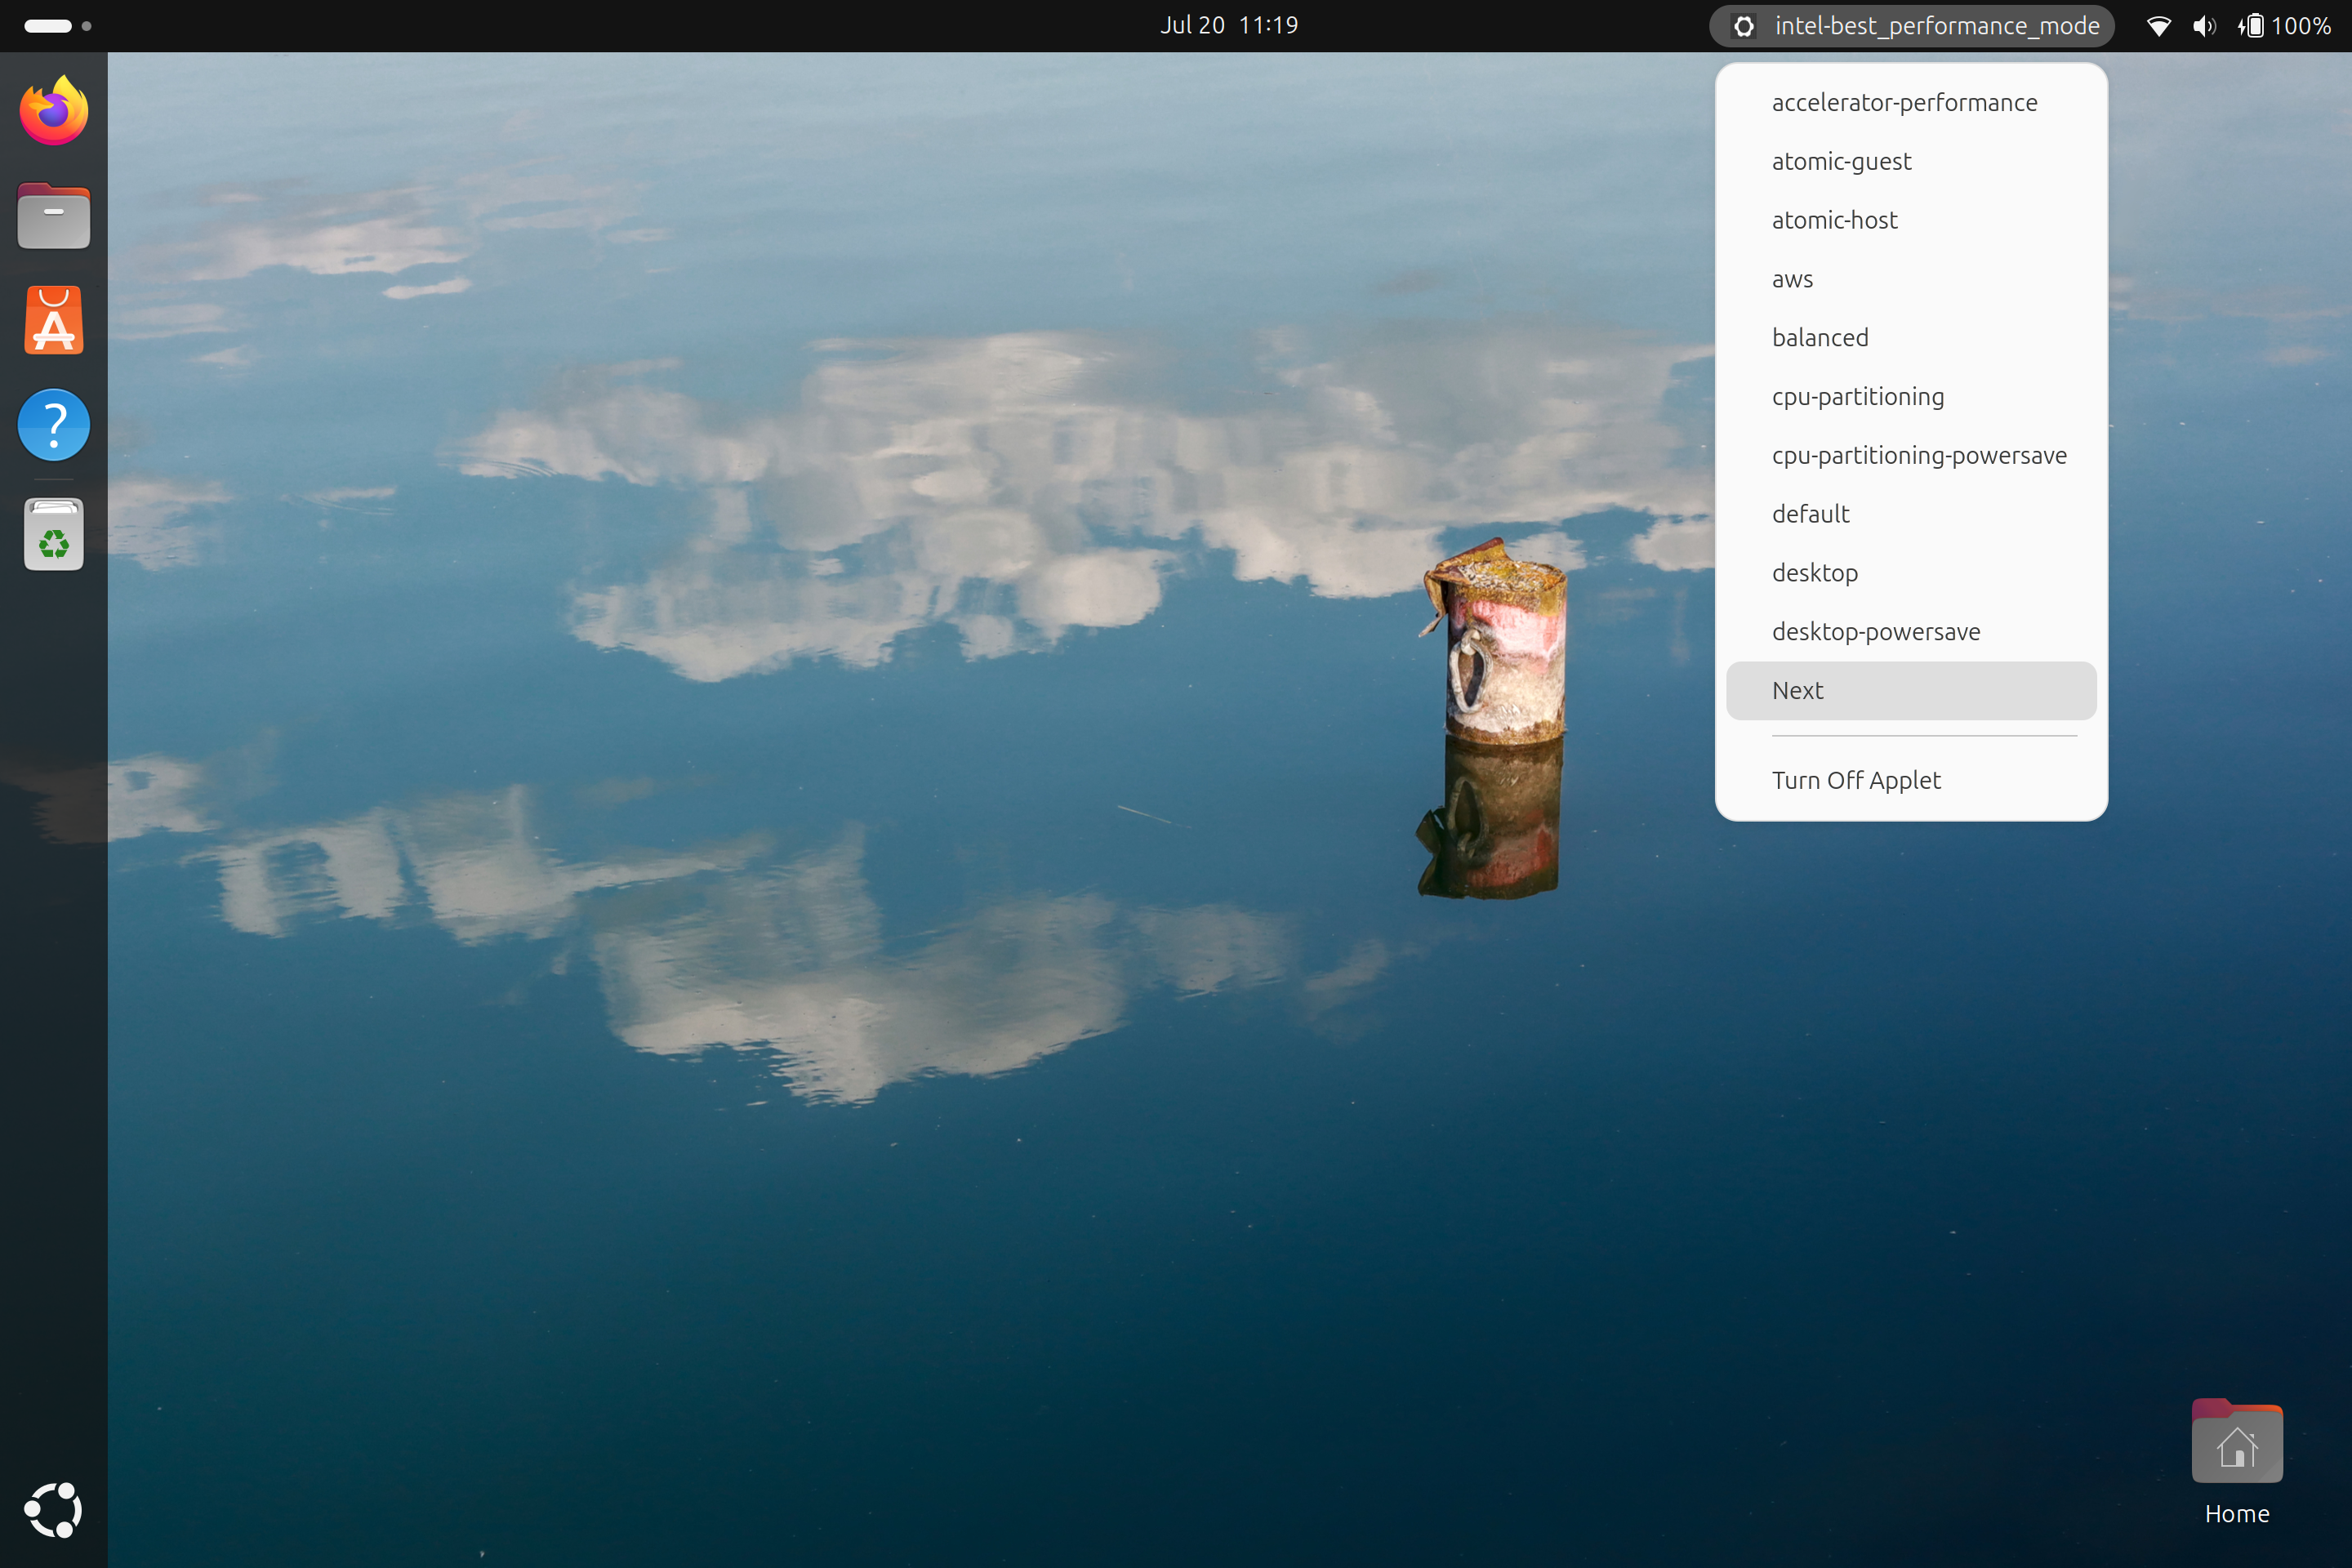Select cpu-partitioning-powersave profile
2352x1568 pixels.
tap(1918, 456)
